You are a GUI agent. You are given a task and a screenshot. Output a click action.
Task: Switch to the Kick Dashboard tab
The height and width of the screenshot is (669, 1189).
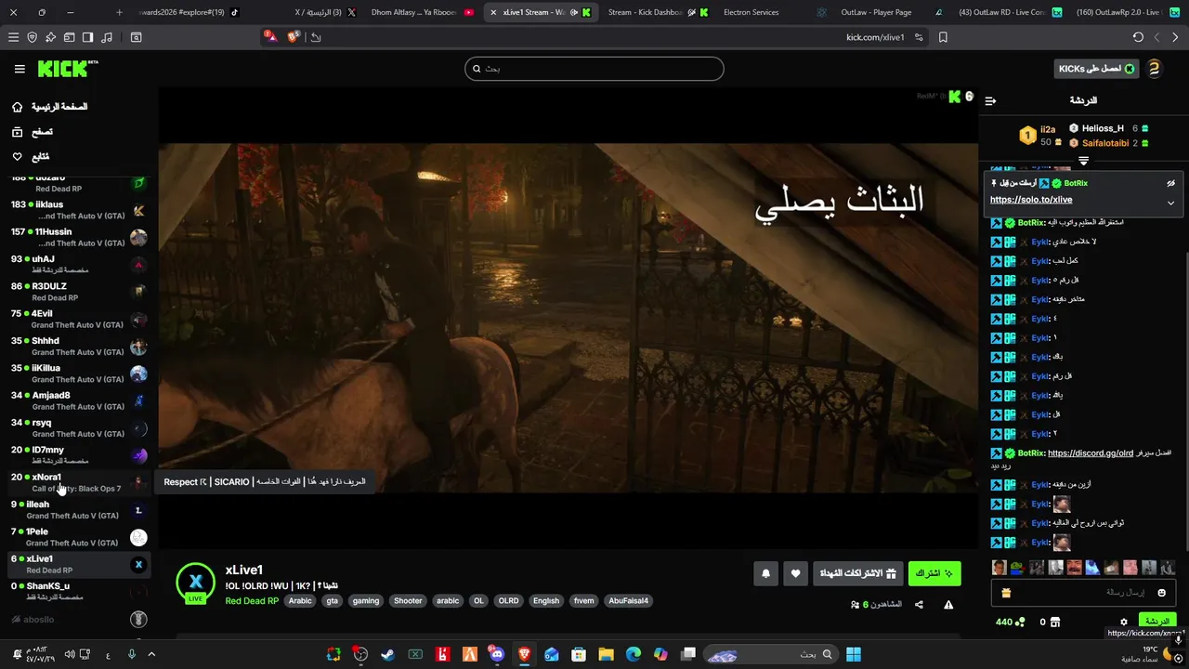pyautogui.click(x=660, y=12)
